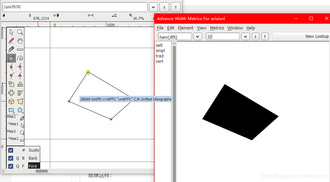Click the left pink outline point

click(69, 101)
